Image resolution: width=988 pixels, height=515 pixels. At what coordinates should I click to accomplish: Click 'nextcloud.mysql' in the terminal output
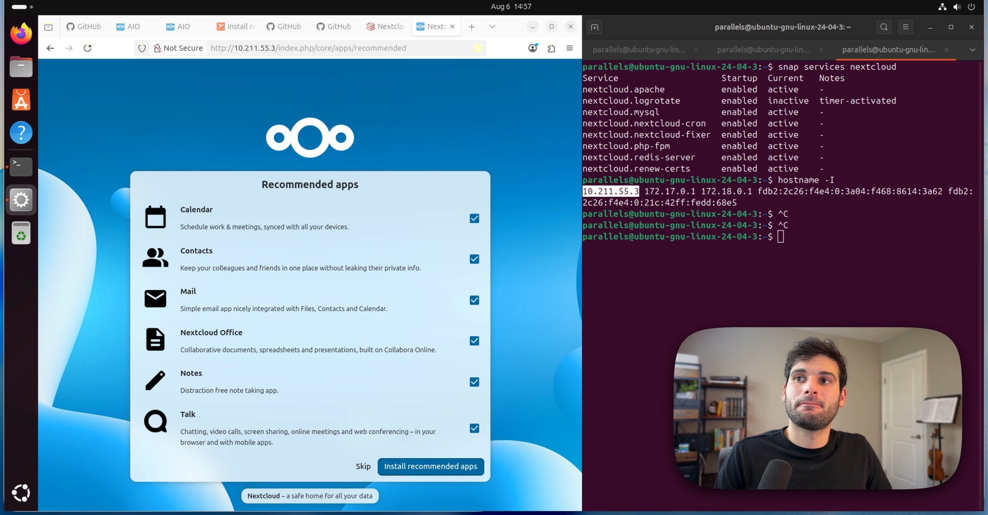point(621,112)
